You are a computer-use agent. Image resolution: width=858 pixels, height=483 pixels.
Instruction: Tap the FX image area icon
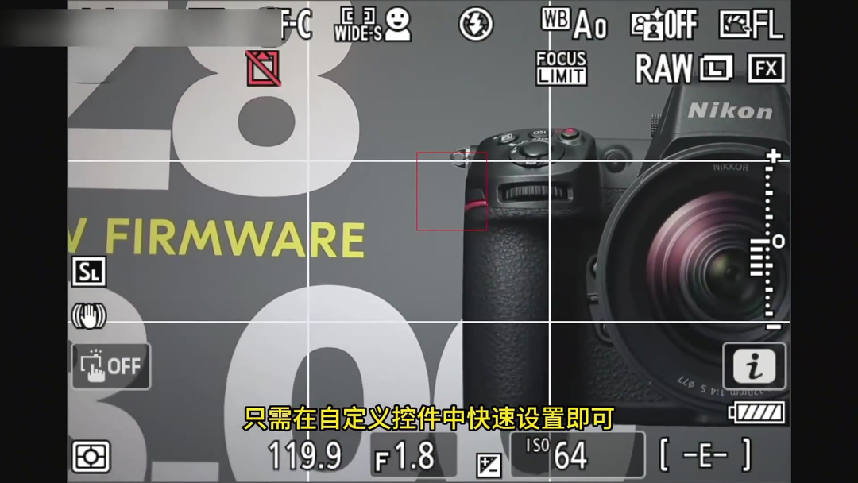[x=766, y=68]
